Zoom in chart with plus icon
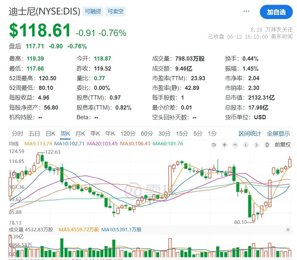The height and width of the screenshot is (260, 297). 224,145
